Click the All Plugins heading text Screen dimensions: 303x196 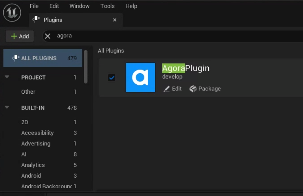click(x=111, y=51)
